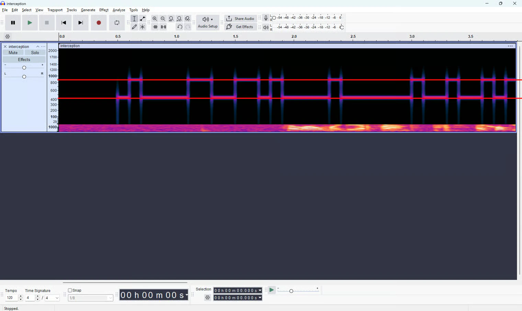Fit selection to width zoom icon
522x311 pixels.
pos(171,19)
